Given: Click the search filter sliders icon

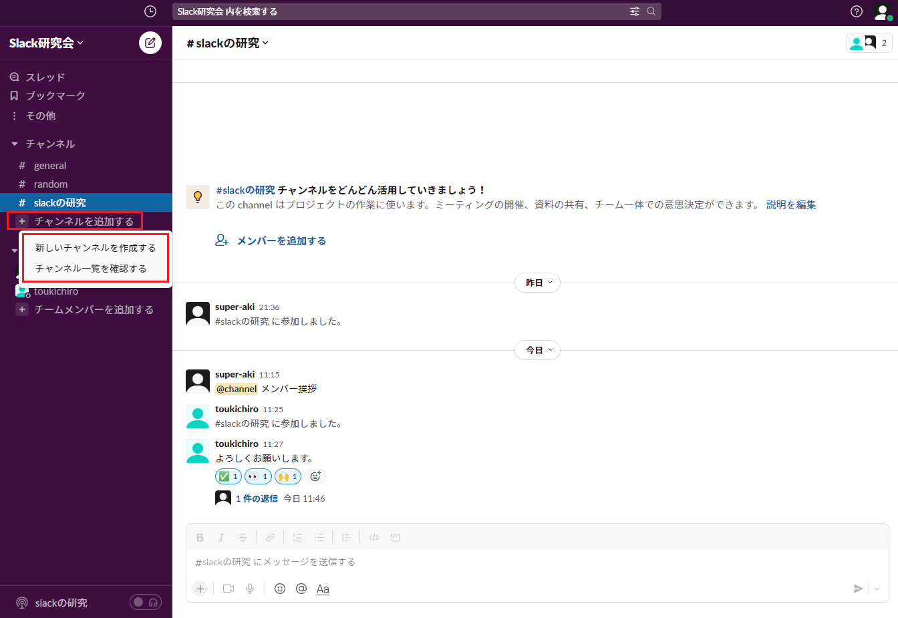Looking at the screenshot, I should point(634,11).
